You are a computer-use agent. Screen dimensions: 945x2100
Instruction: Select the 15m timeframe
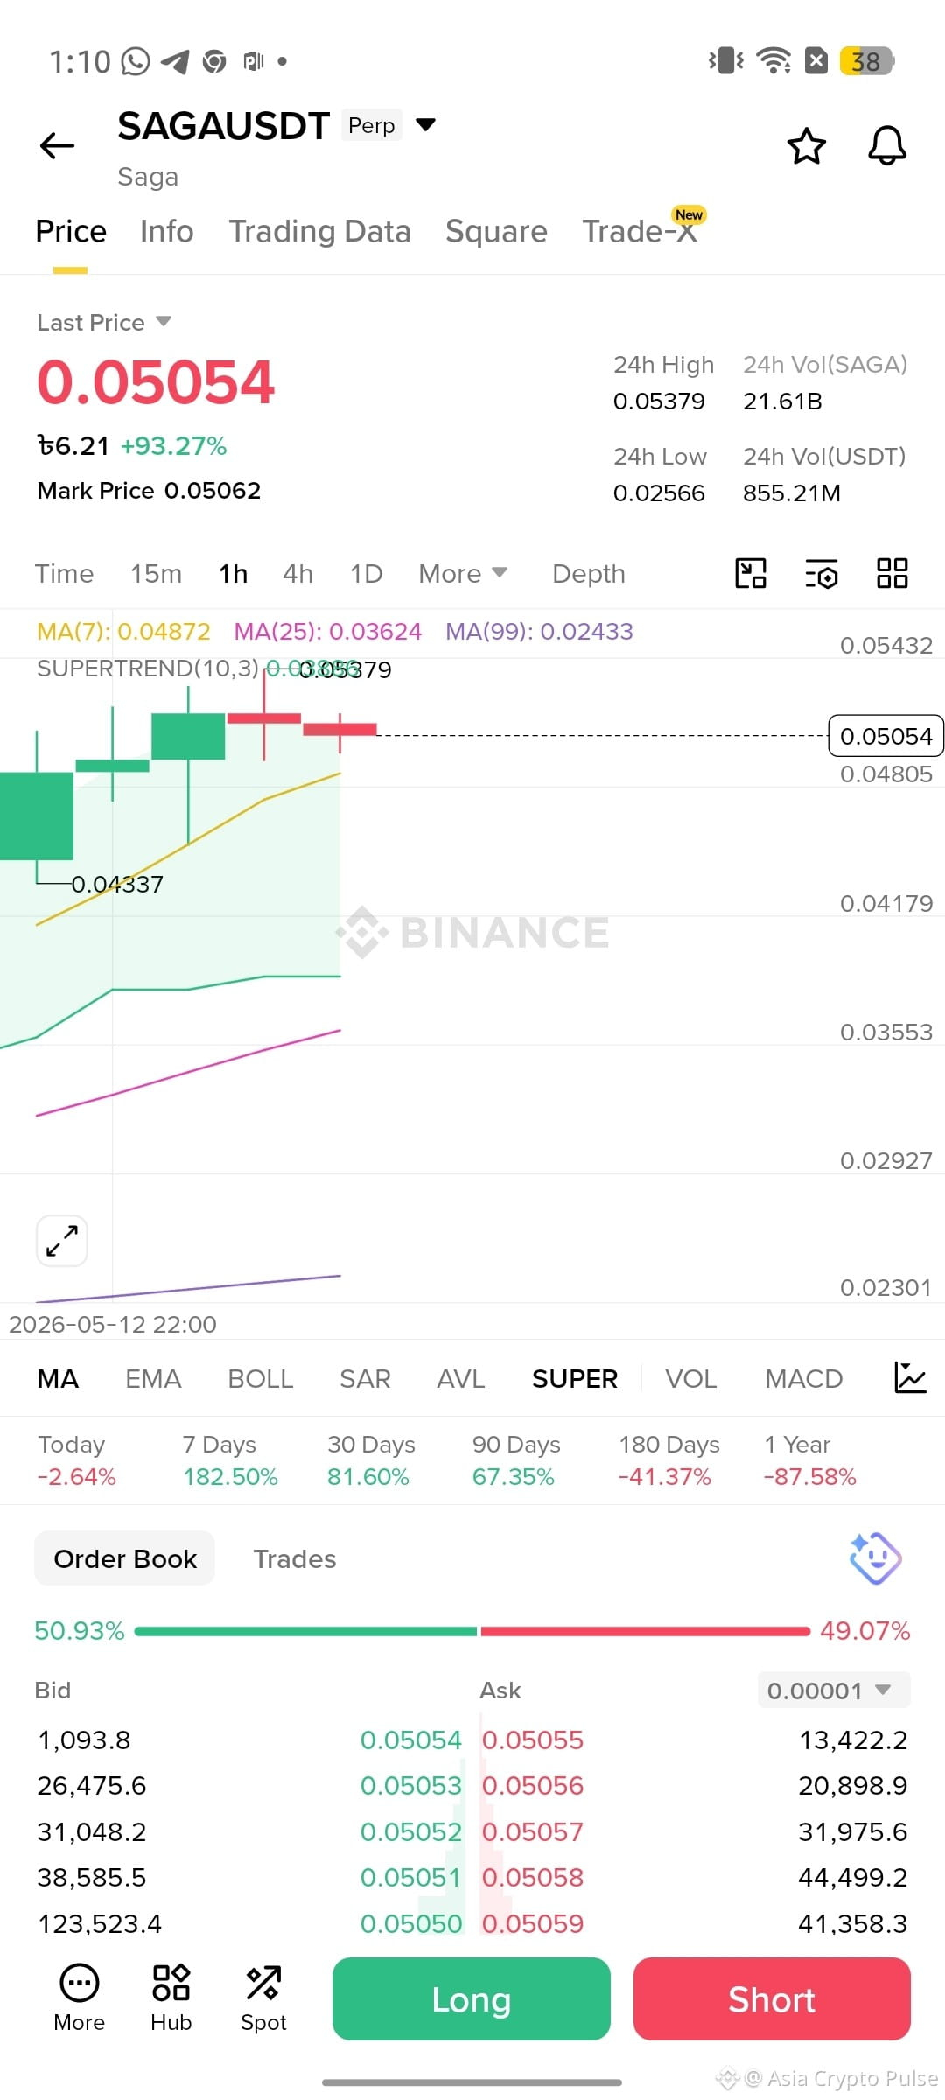click(156, 573)
